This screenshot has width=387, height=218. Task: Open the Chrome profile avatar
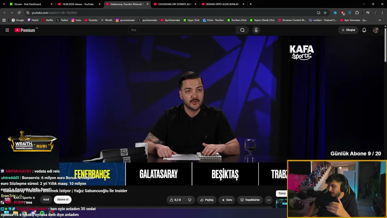coord(375,13)
